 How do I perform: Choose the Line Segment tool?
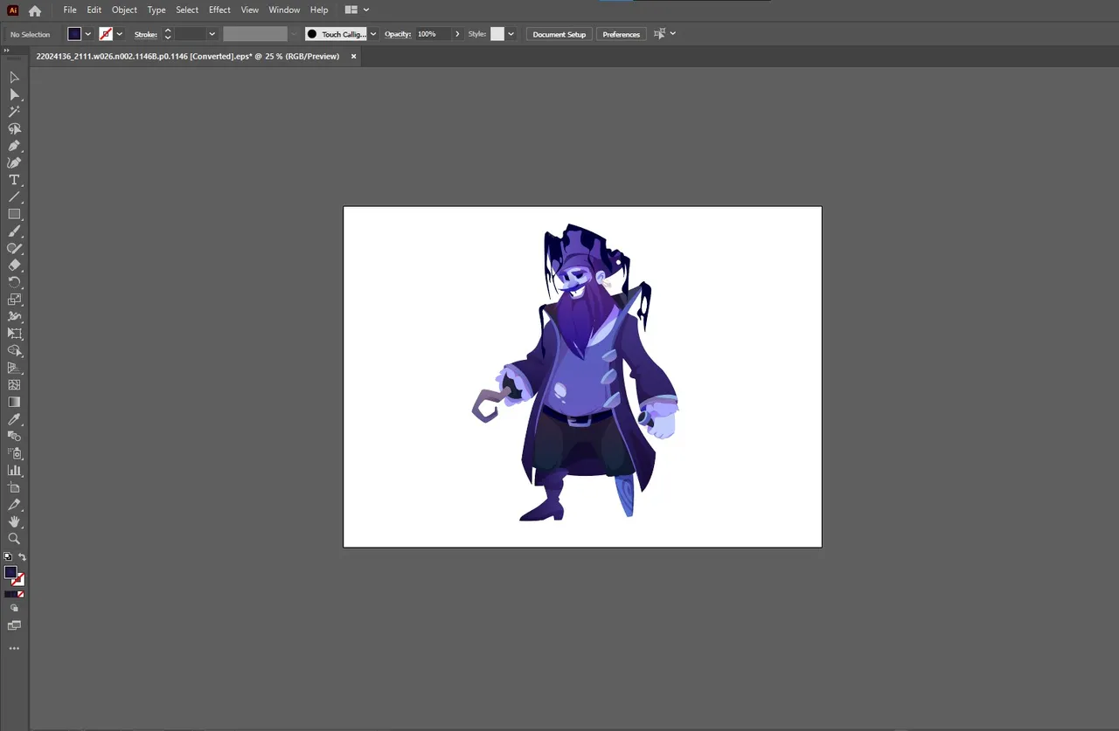[x=14, y=197]
